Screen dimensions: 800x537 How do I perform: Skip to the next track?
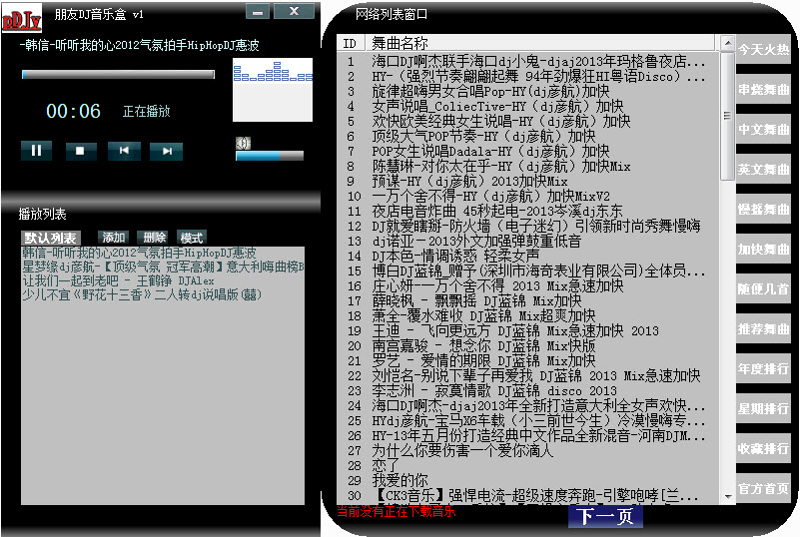tap(167, 151)
